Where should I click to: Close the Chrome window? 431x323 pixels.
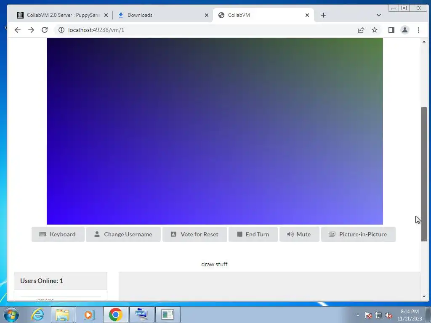418,8
